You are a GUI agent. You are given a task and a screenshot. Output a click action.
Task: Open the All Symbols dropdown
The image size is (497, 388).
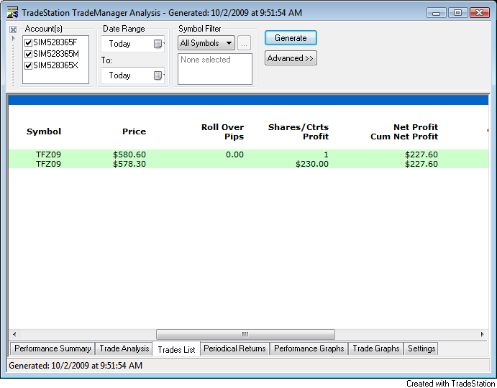pyautogui.click(x=206, y=43)
